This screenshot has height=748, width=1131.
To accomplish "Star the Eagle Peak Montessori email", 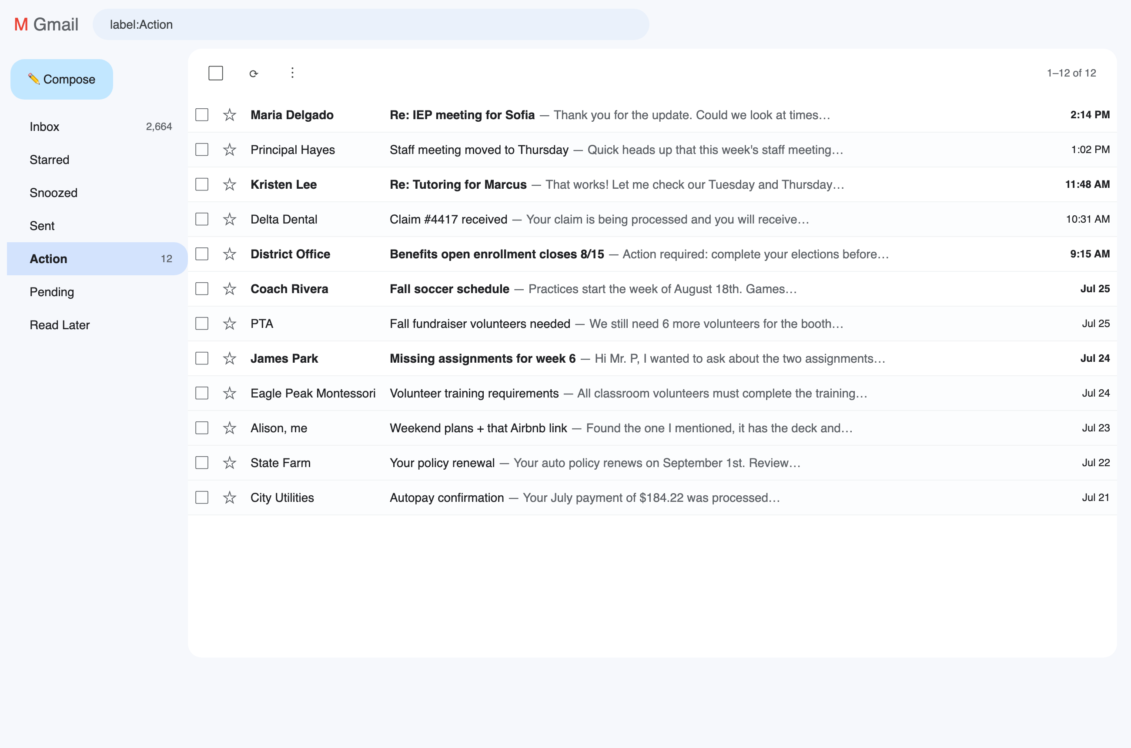I will tap(230, 394).
